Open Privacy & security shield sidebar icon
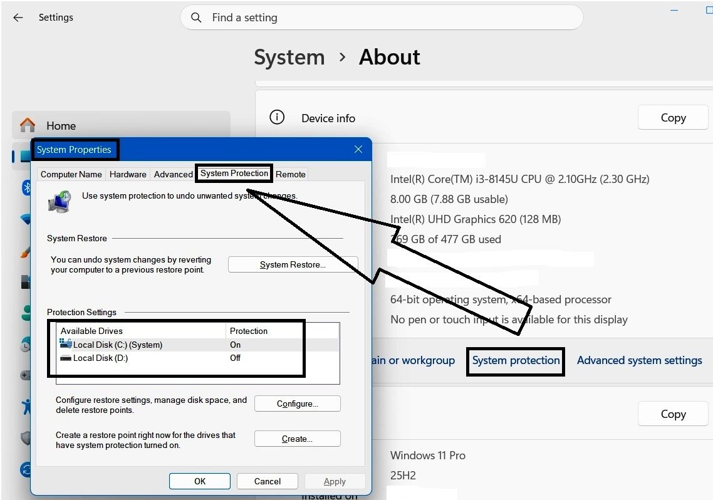Viewport: 713px width, 500px height. [x=26, y=438]
